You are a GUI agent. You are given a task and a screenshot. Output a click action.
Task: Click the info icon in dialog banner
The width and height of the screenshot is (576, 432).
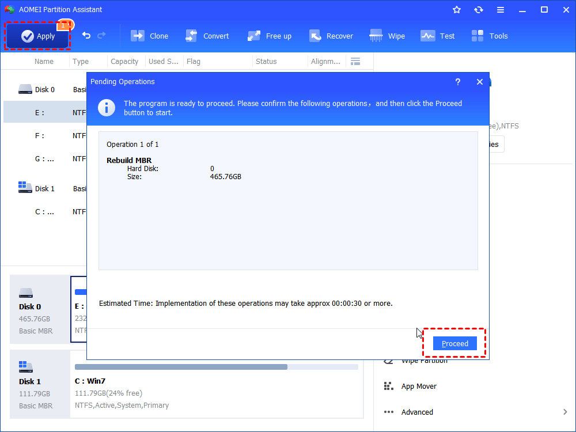click(107, 108)
